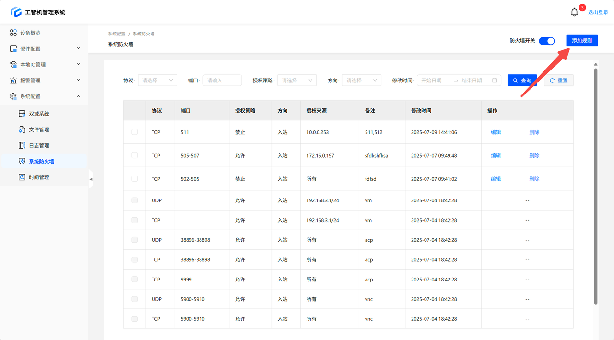Expand the 报警管理 menu item
Viewport: 614px width, 340px height.
pyautogui.click(x=45, y=80)
